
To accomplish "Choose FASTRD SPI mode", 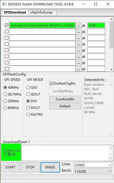I will (35, 115).
